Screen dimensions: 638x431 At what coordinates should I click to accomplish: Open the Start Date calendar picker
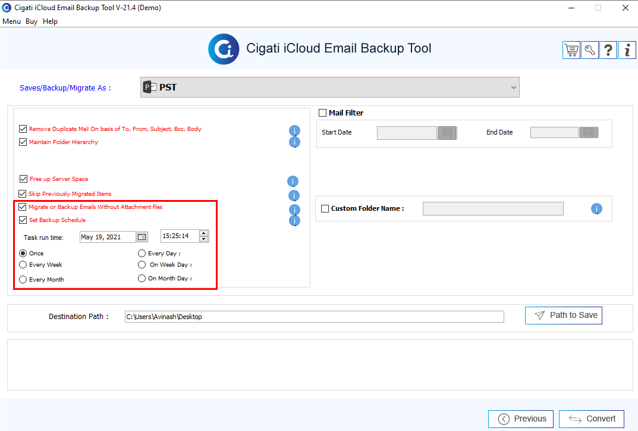tap(447, 133)
